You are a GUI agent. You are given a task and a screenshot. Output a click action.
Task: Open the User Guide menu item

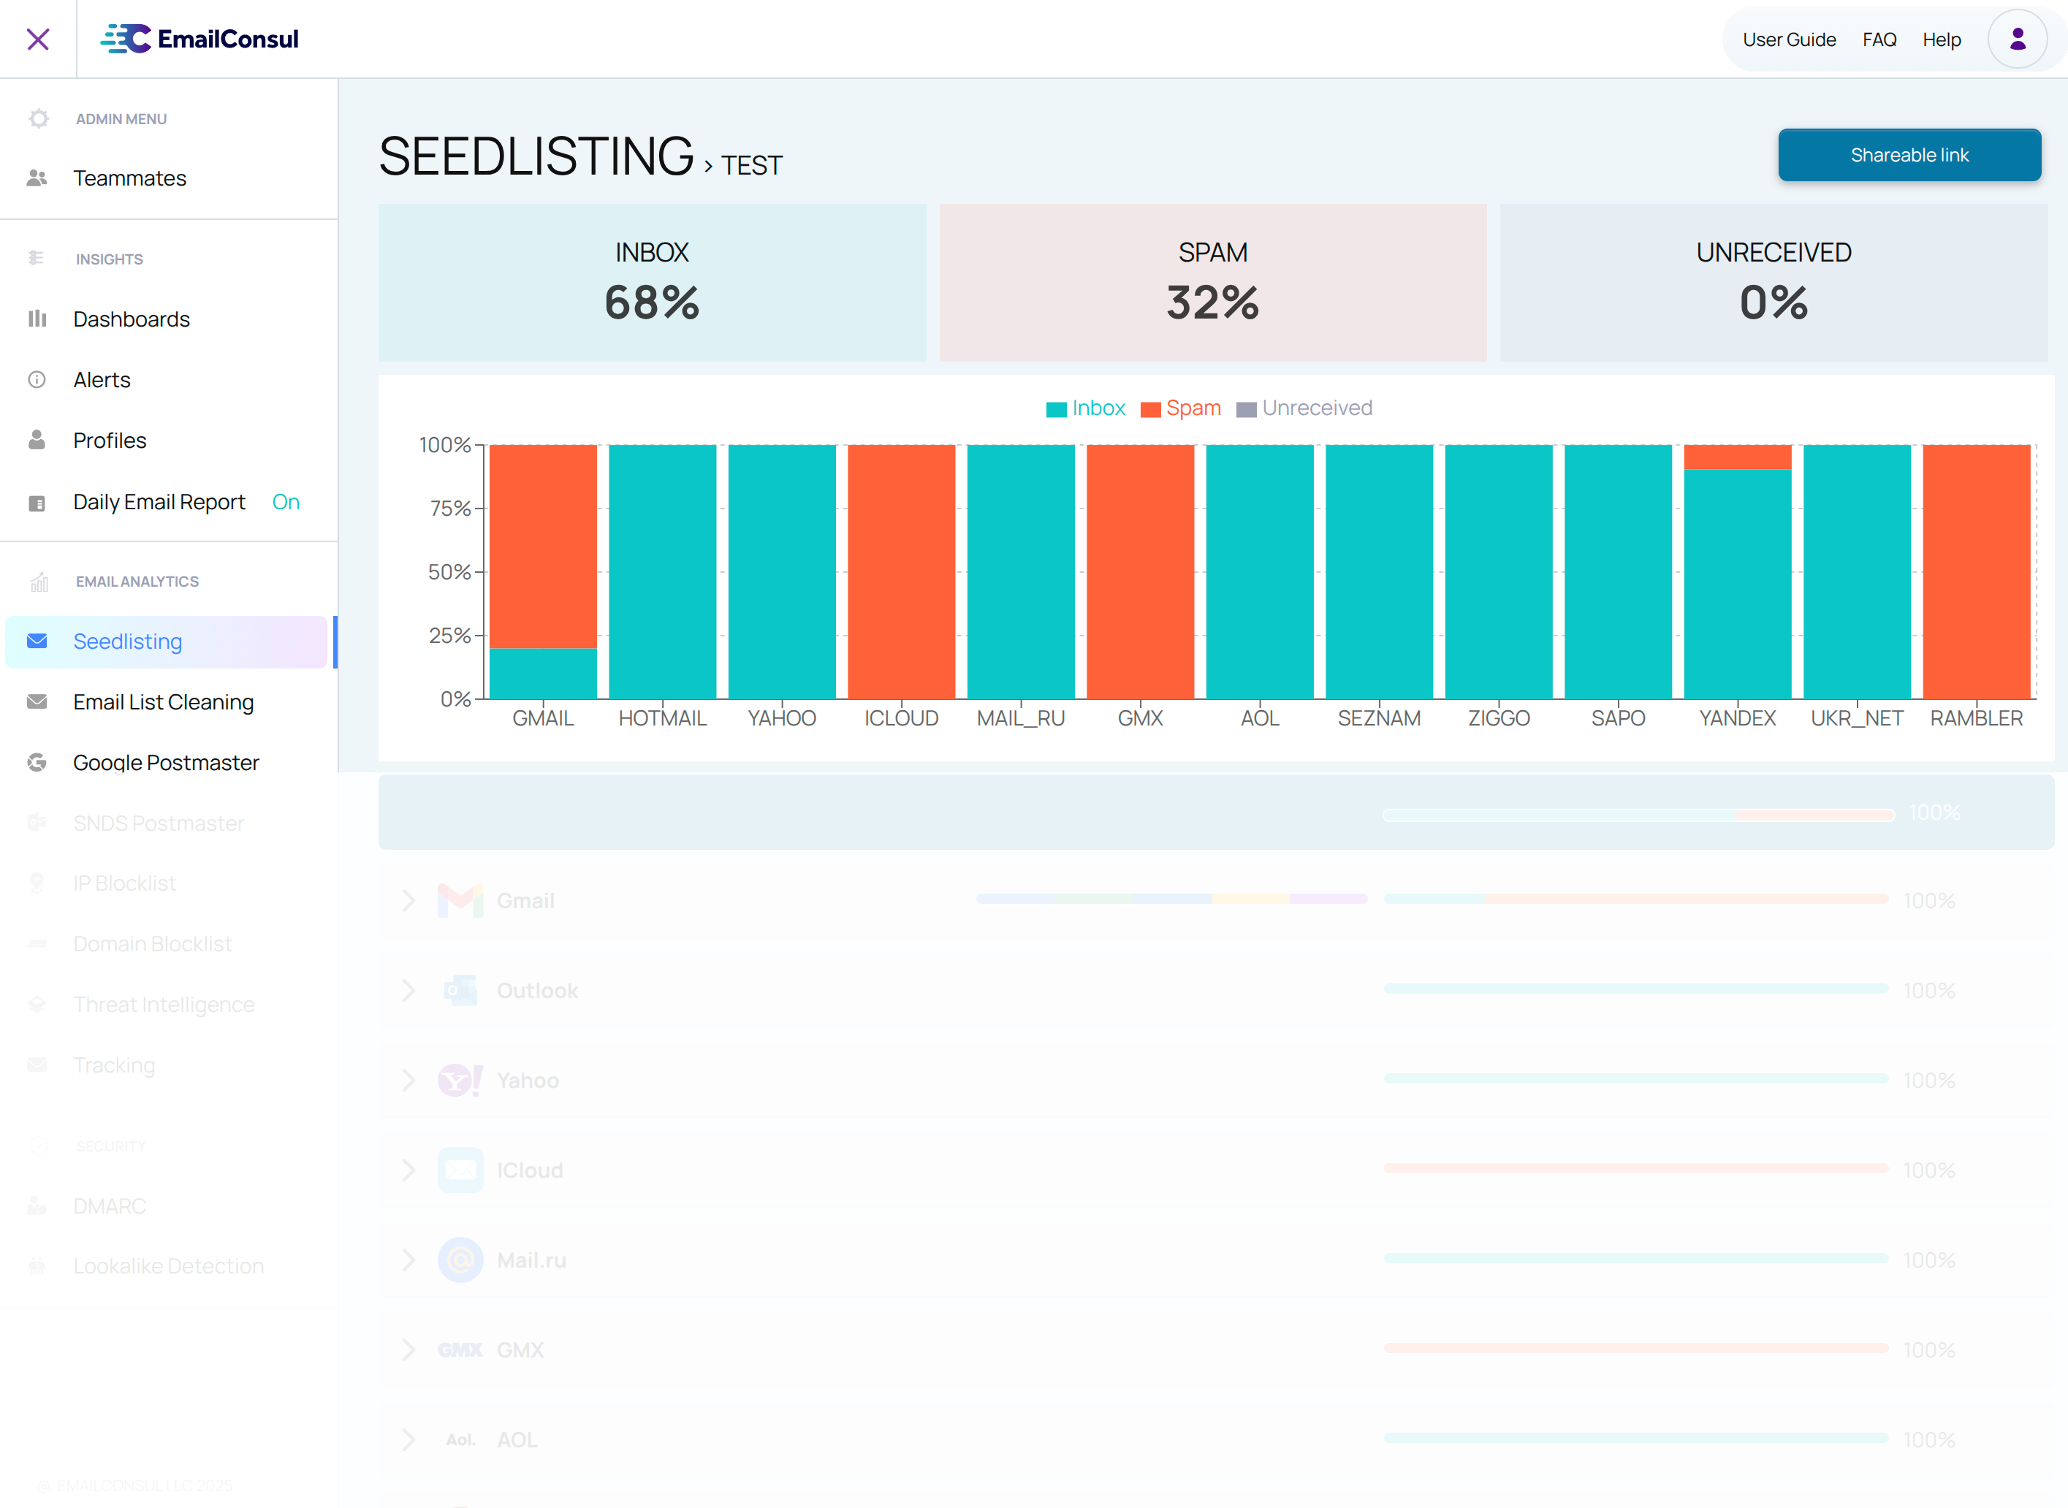point(1789,39)
